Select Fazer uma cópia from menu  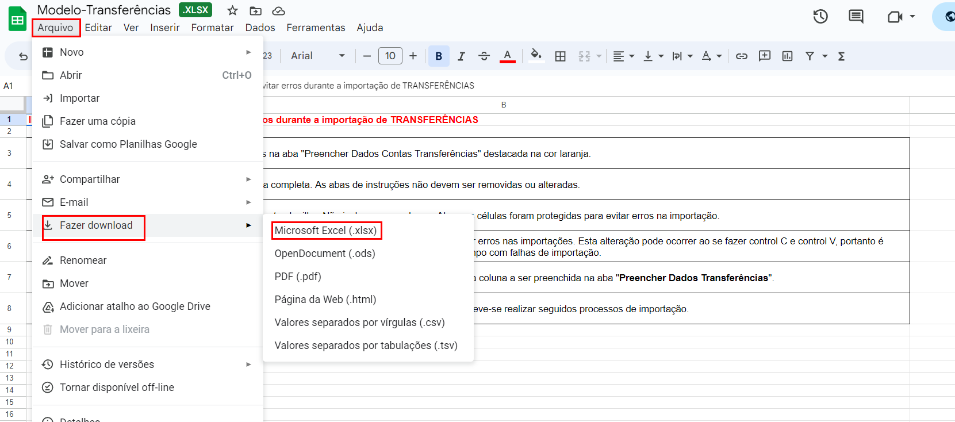click(x=98, y=121)
